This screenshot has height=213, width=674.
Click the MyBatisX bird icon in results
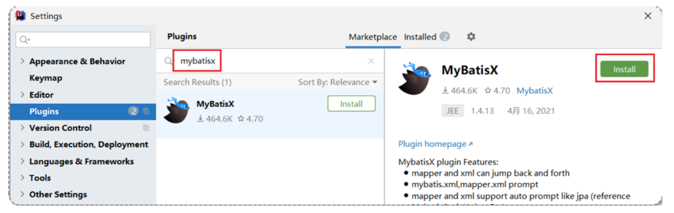(176, 110)
